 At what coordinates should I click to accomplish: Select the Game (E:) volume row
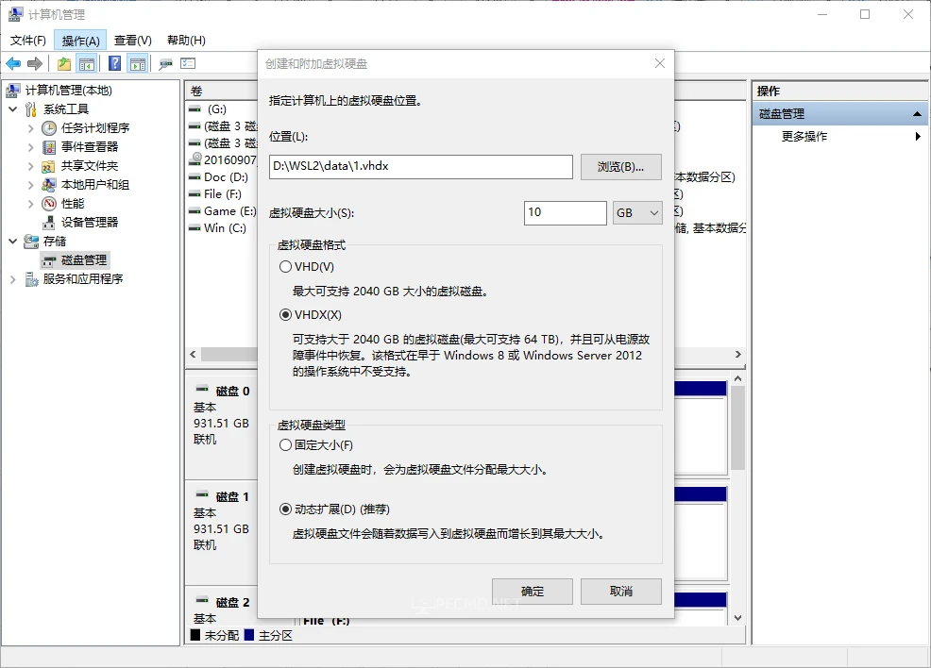pos(222,211)
